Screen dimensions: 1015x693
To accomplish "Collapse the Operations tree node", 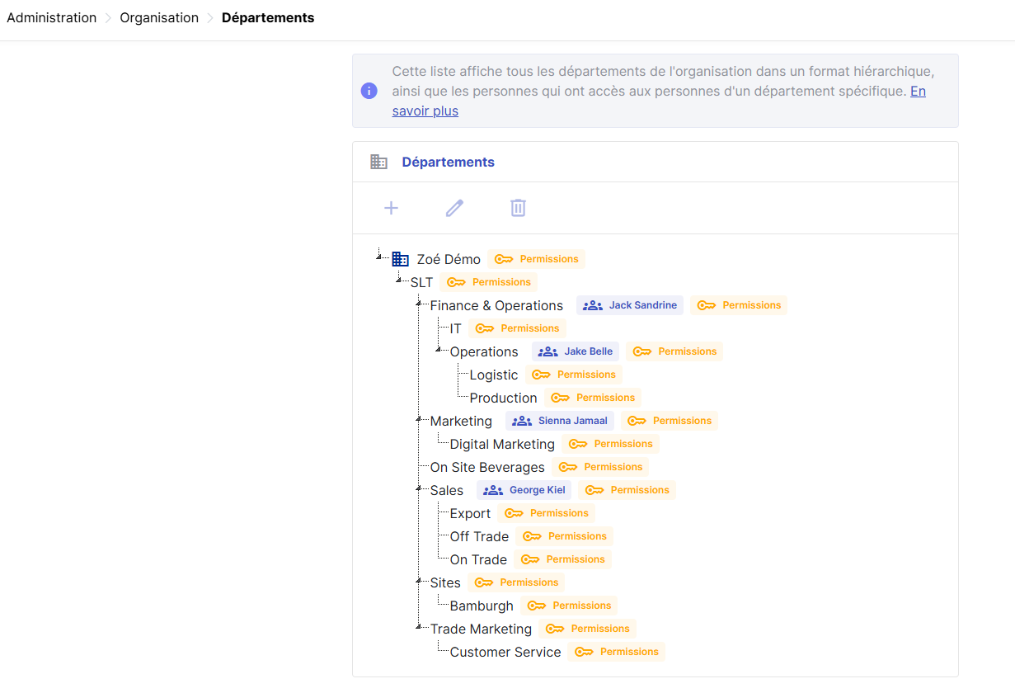I will [x=439, y=350].
